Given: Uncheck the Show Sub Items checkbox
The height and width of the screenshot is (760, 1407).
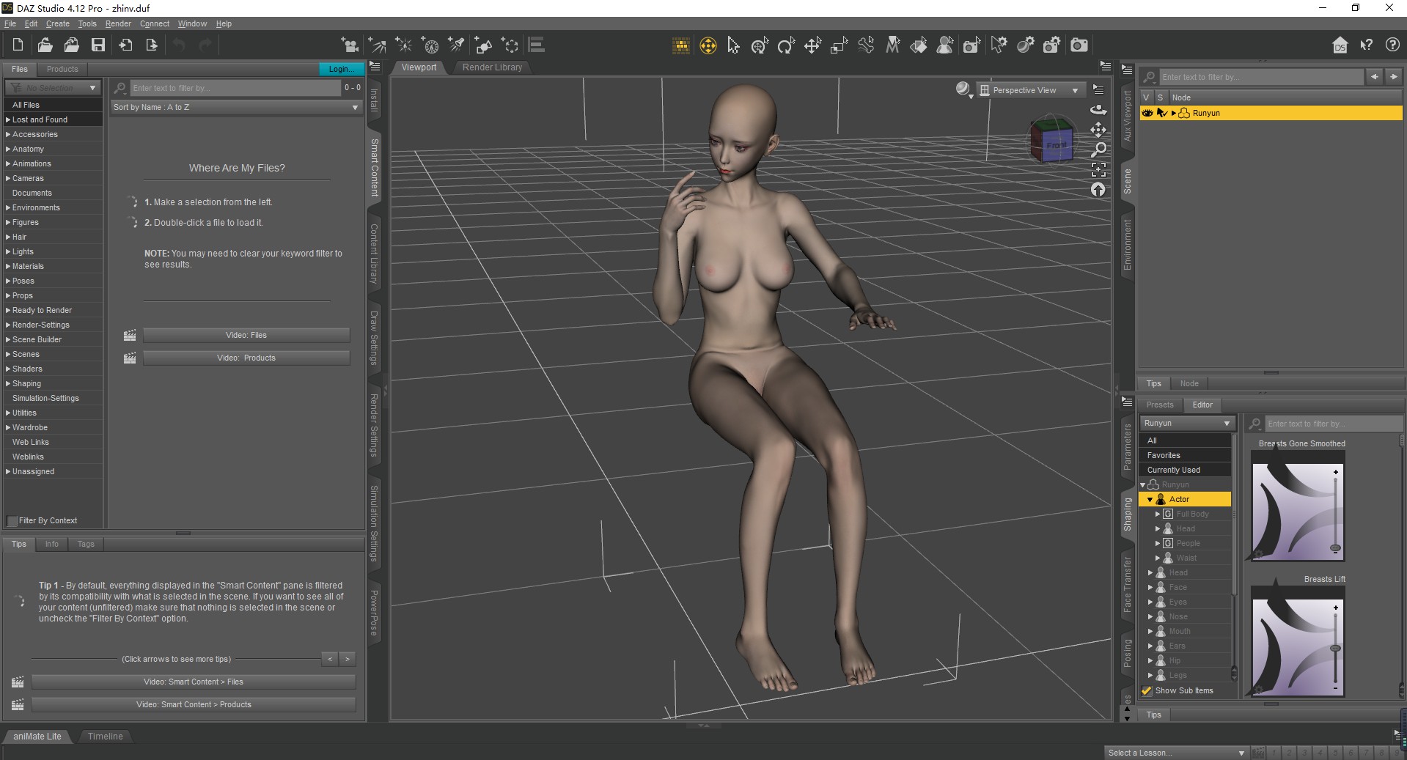Looking at the screenshot, I should (1147, 690).
